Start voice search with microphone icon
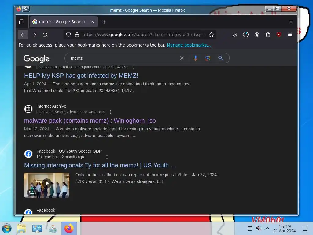 click(x=196, y=58)
